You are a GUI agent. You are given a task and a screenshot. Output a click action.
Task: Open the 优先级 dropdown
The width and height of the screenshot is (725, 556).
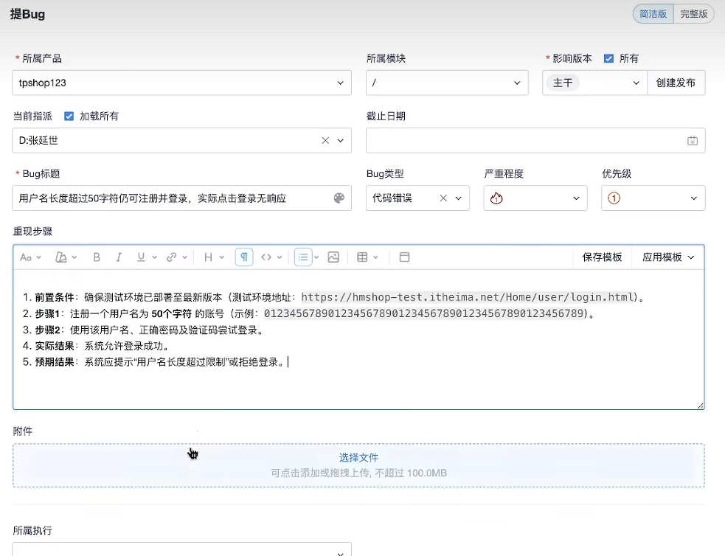point(653,198)
